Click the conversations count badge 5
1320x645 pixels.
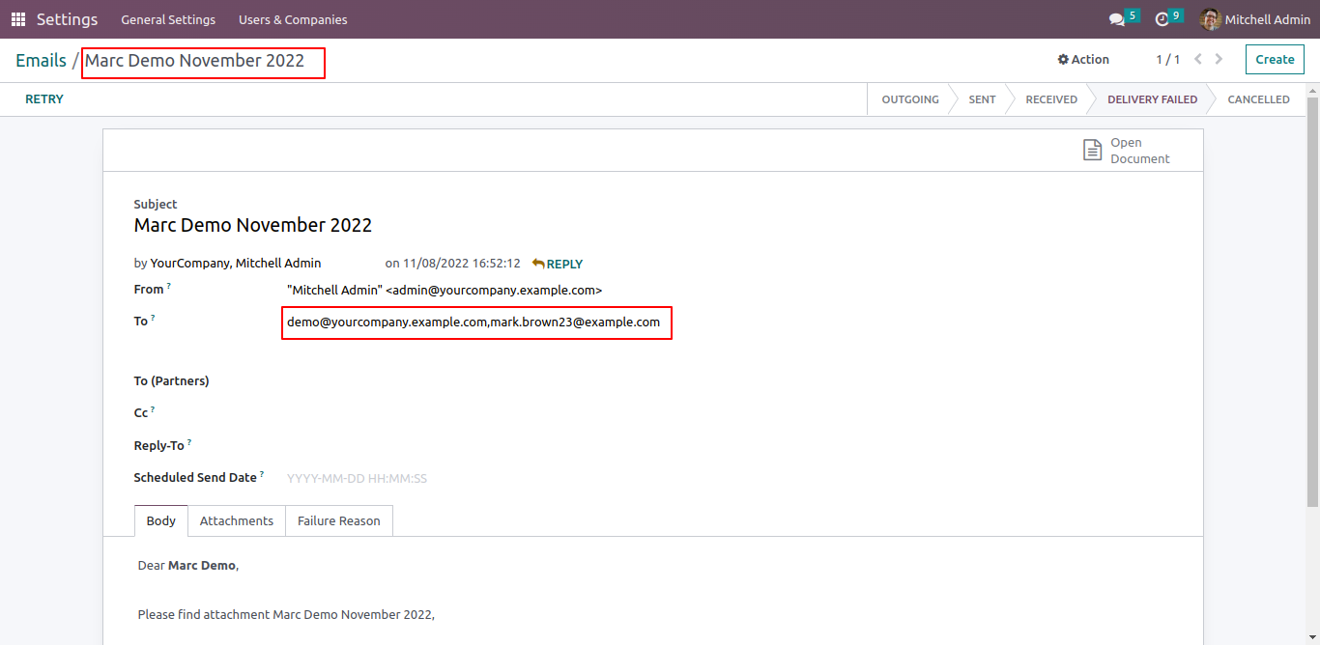click(1133, 15)
